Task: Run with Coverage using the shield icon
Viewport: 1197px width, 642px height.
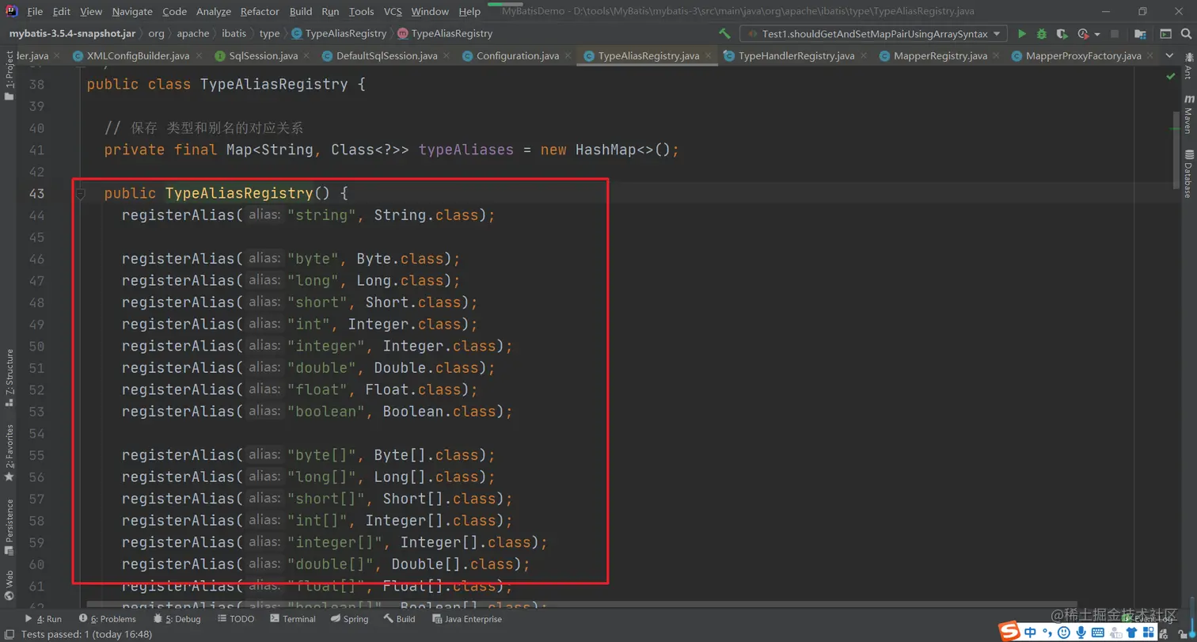Action: (1062, 34)
